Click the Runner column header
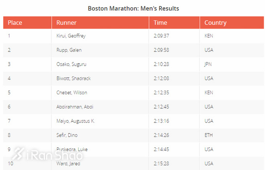 (x=66, y=23)
